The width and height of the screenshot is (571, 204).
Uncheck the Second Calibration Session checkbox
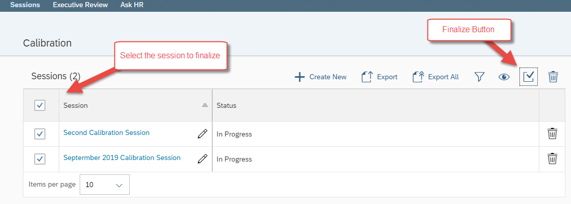coord(40,133)
